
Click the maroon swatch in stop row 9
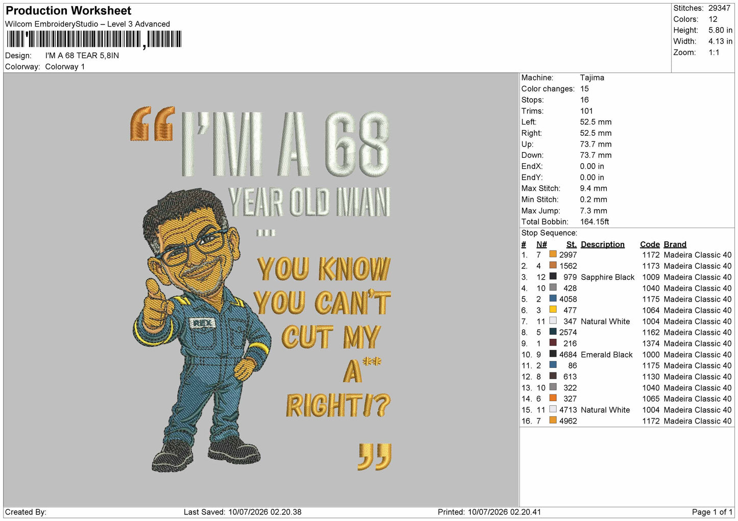(553, 343)
